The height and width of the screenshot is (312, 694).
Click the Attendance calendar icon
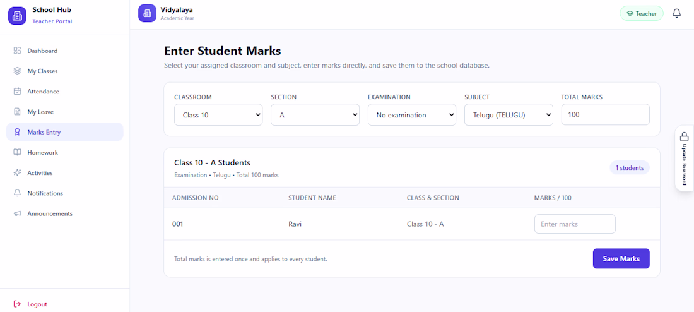pyautogui.click(x=17, y=92)
